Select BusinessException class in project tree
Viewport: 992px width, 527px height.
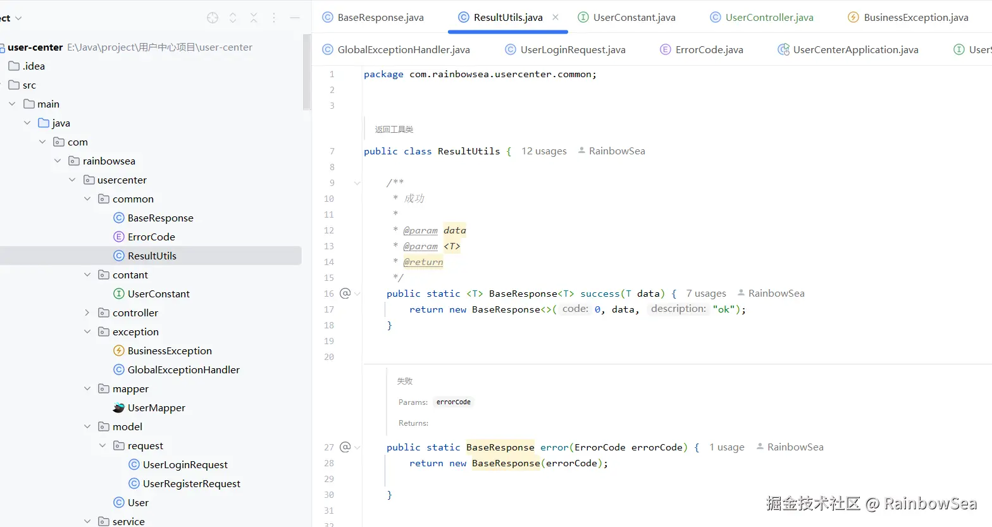pos(170,350)
